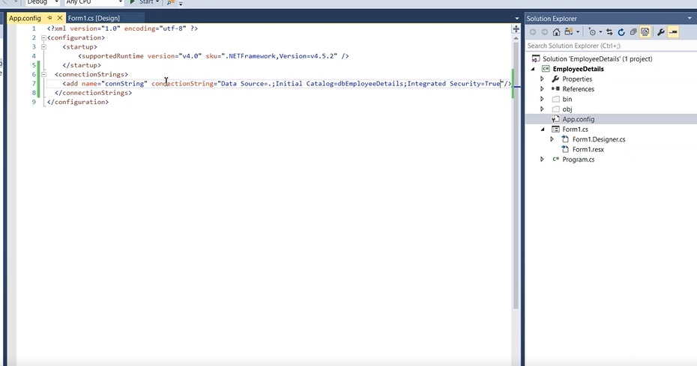
Task: Toggle Preview Selected Items
Action: point(673,32)
